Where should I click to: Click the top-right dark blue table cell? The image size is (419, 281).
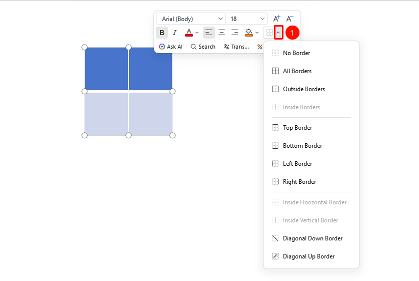tap(150, 69)
